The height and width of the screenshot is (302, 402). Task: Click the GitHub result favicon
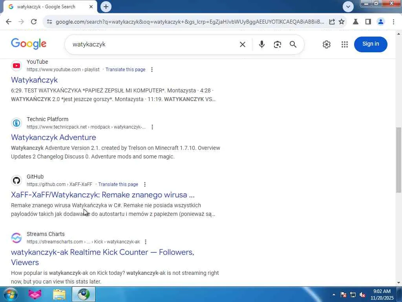coord(16,180)
